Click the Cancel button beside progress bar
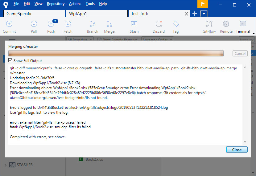Screen dimensions: 256x176 coord(240,54)
